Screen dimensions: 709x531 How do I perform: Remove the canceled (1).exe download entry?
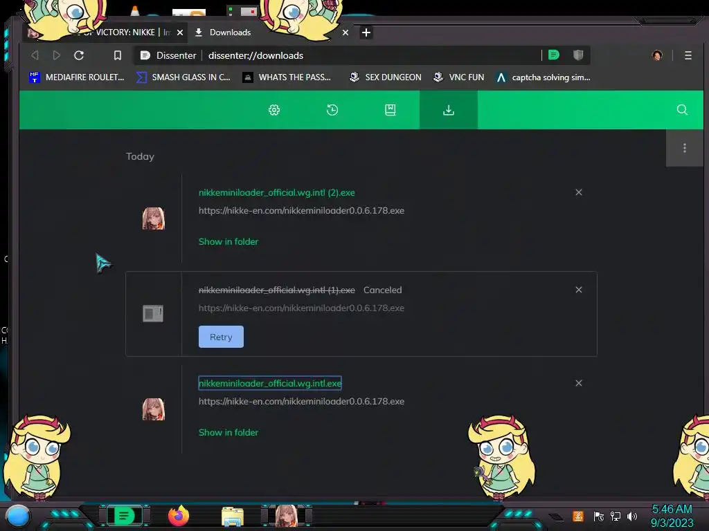point(579,290)
